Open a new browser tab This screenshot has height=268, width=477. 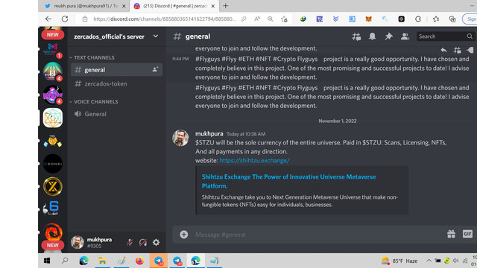pyautogui.click(x=225, y=6)
